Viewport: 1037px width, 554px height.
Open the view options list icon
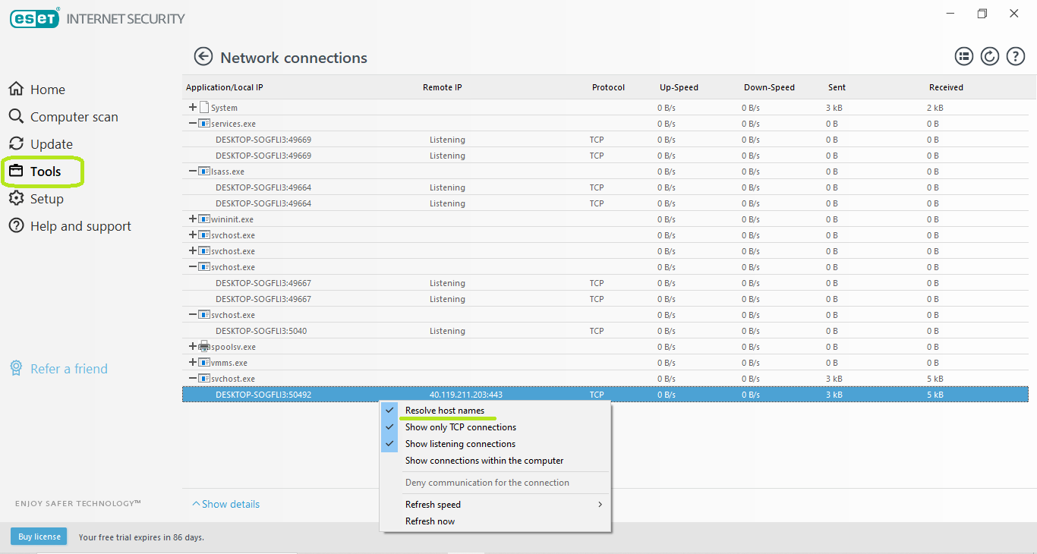point(963,56)
